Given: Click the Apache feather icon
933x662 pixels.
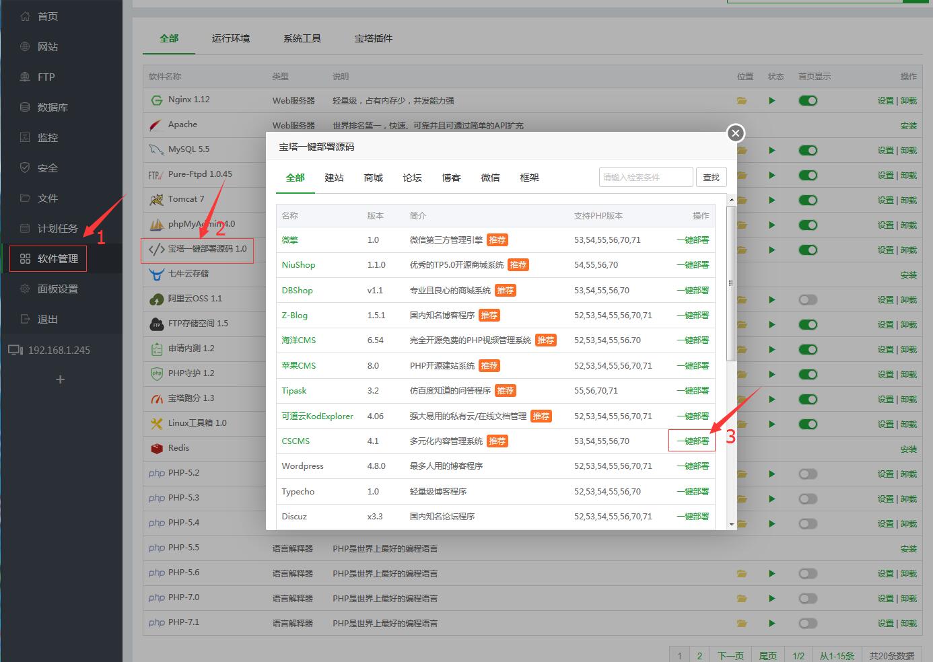Looking at the screenshot, I should coord(157,125).
